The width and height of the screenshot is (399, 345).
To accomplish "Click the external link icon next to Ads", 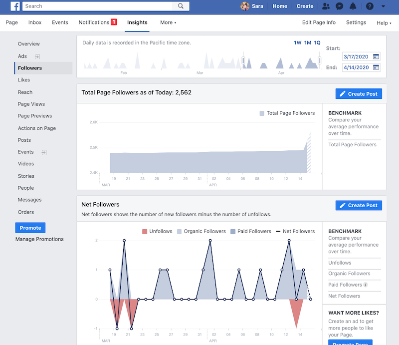I will tap(37, 56).
